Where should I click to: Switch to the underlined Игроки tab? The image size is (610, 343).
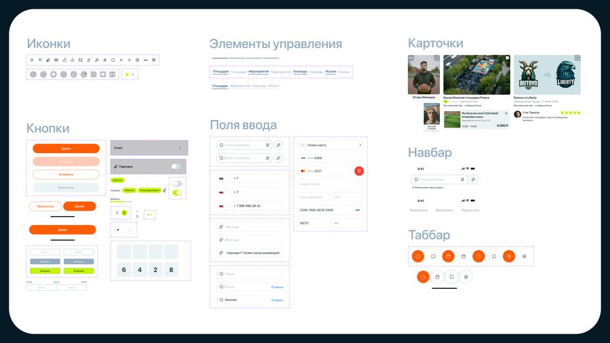click(331, 72)
